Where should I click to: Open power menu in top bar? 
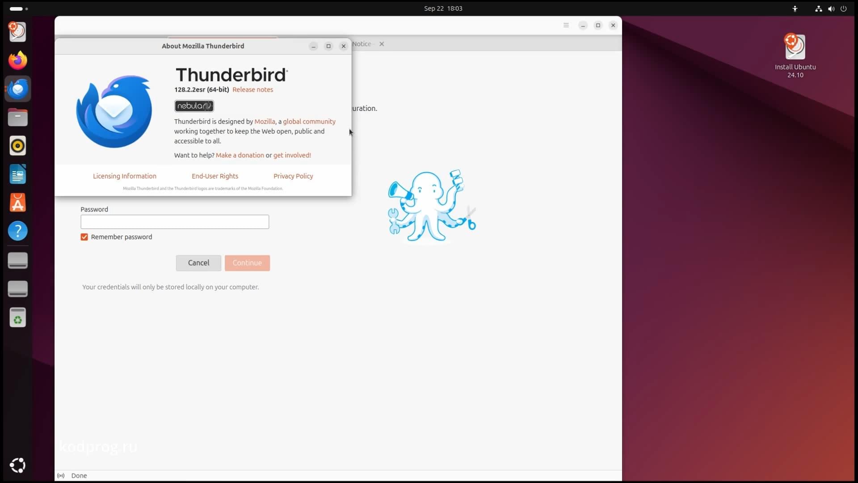click(x=843, y=8)
